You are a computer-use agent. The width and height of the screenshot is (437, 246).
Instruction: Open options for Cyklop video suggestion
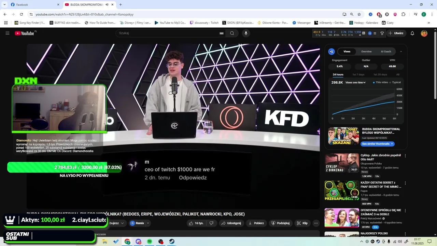click(405, 155)
